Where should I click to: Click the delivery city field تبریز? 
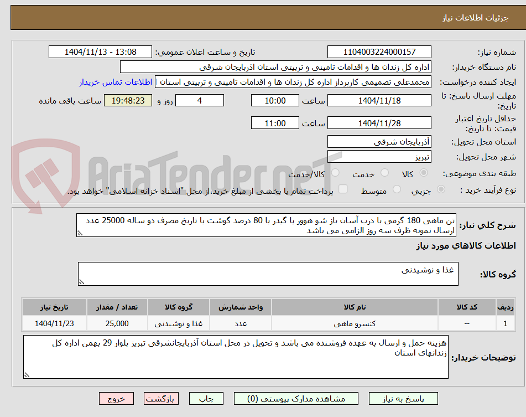(x=379, y=157)
